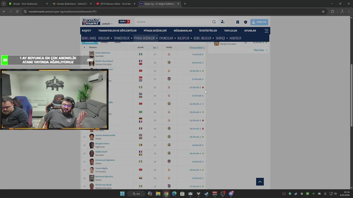Open the detailed person search icon
This screenshot has width=353, height=198.
point(223,22)
